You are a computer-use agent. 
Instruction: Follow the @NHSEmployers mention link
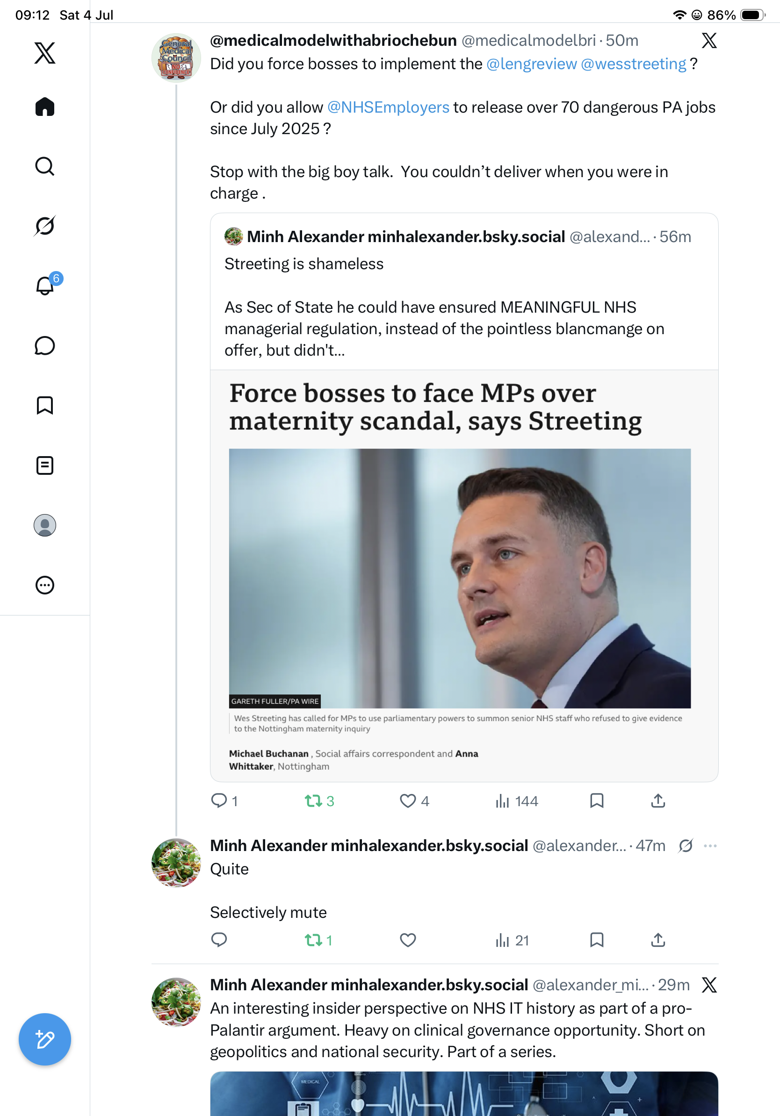[388, 107]
